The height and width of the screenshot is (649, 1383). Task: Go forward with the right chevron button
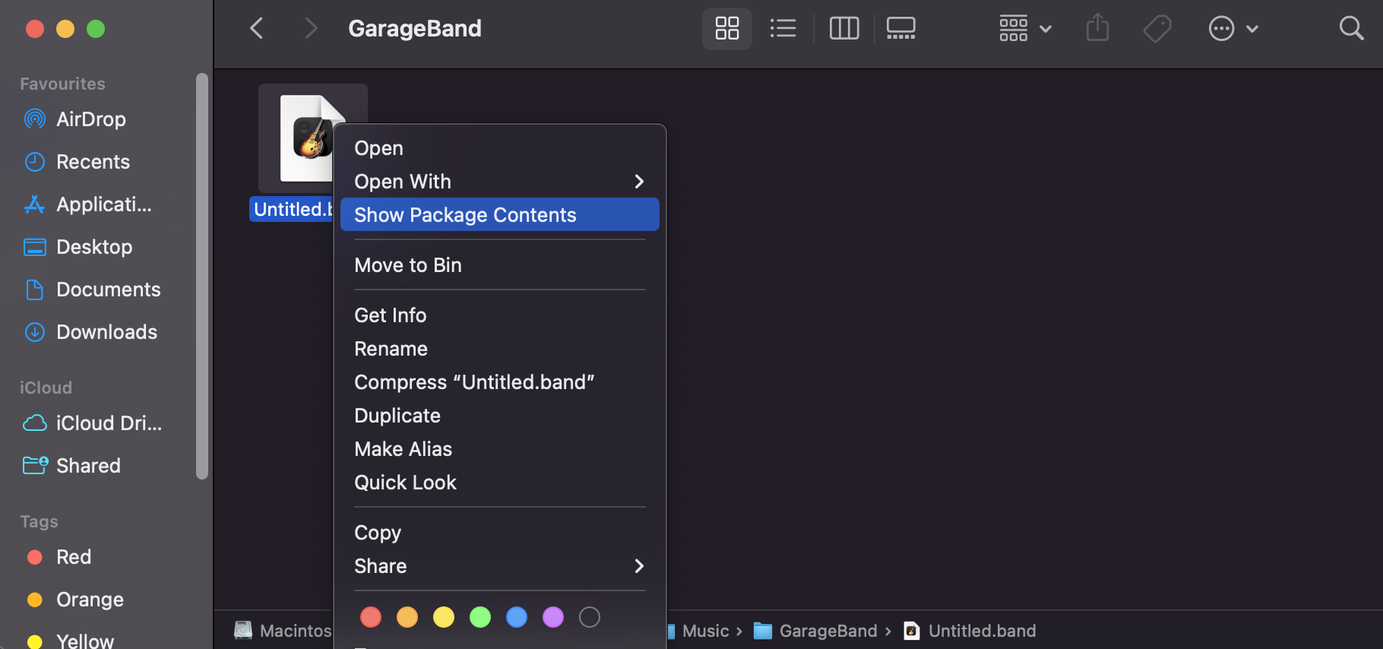pos(310,29)
